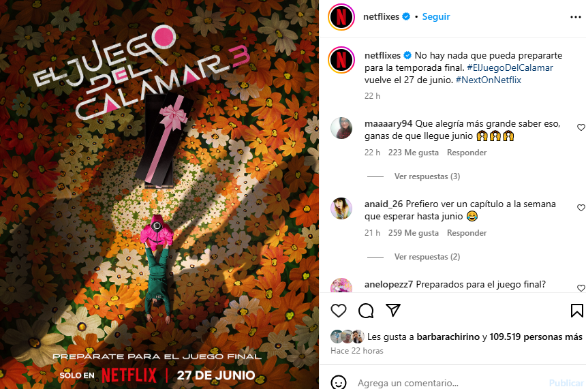
Task: Open the comment speech bubble icon
Action: point(366,311)
